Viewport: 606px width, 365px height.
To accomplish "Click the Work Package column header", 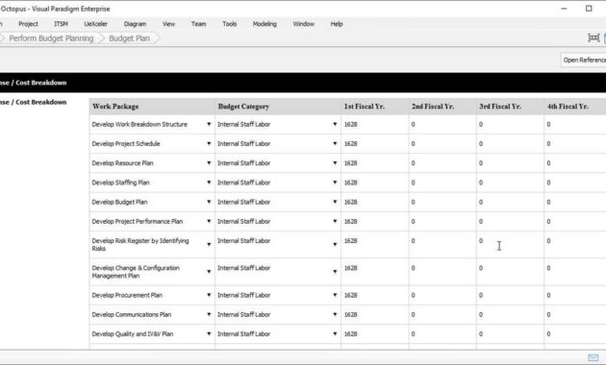I will pos(152,107).
